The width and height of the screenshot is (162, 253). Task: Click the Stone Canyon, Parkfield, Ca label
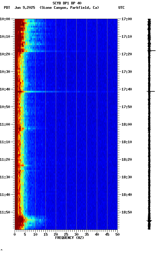[x=69, y=8]
